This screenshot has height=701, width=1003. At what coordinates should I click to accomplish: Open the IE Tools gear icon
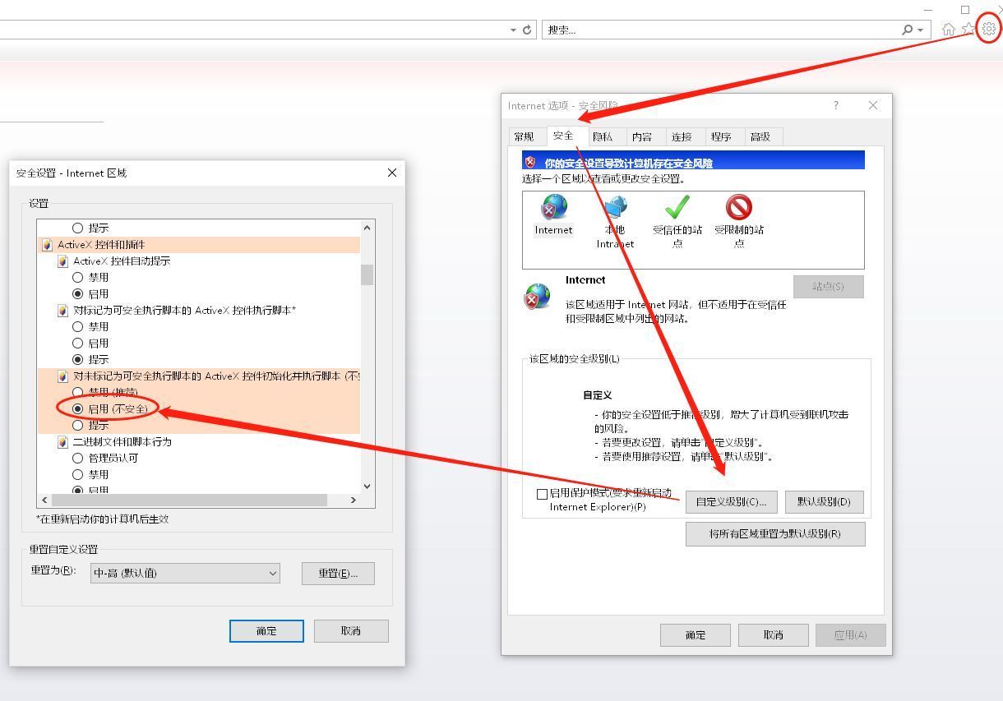989,29
